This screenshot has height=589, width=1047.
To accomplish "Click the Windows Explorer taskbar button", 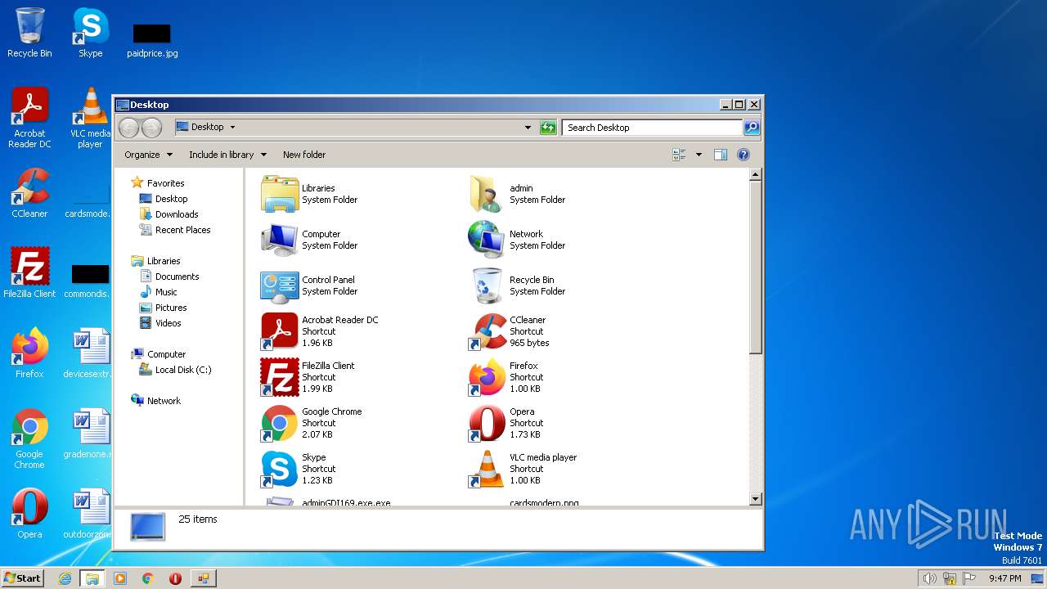I will (x=92, y=578).
